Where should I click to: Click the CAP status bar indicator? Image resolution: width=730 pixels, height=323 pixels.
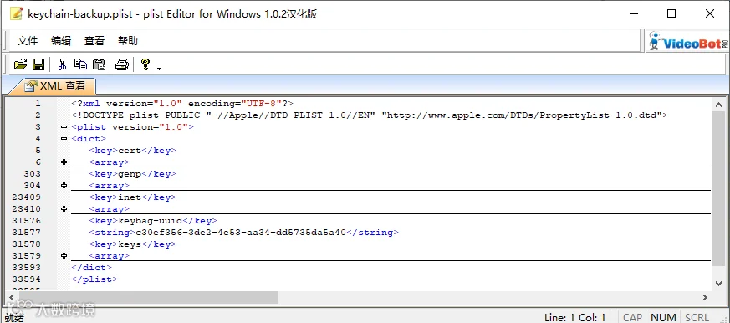(632, 317)
